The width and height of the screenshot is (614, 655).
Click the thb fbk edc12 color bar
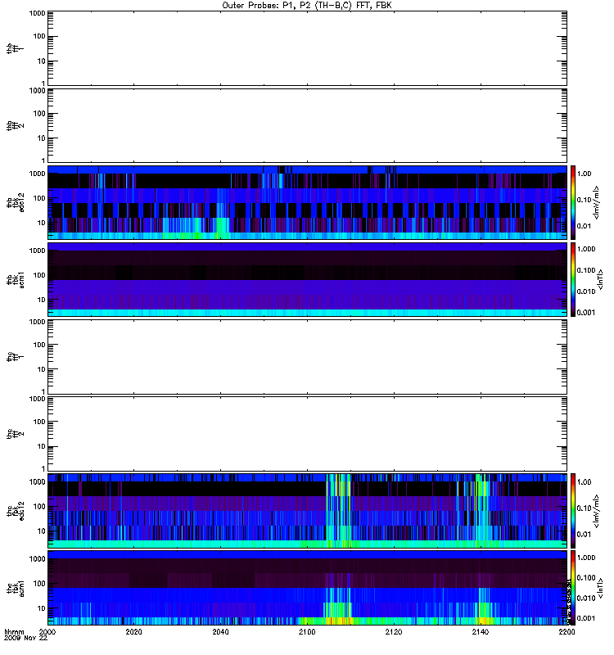(573, 202)
